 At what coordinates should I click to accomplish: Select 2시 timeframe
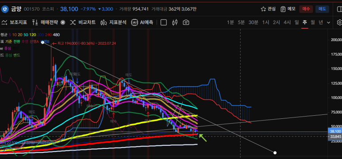277,22
